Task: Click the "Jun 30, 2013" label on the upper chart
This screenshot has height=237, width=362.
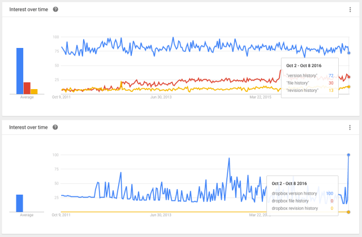Action: (x=161, y=97)
